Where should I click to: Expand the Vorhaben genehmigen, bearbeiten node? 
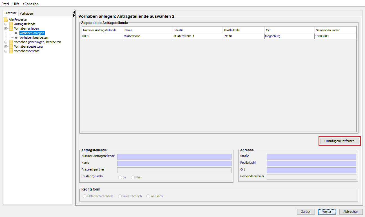click(x=6, y=42)
